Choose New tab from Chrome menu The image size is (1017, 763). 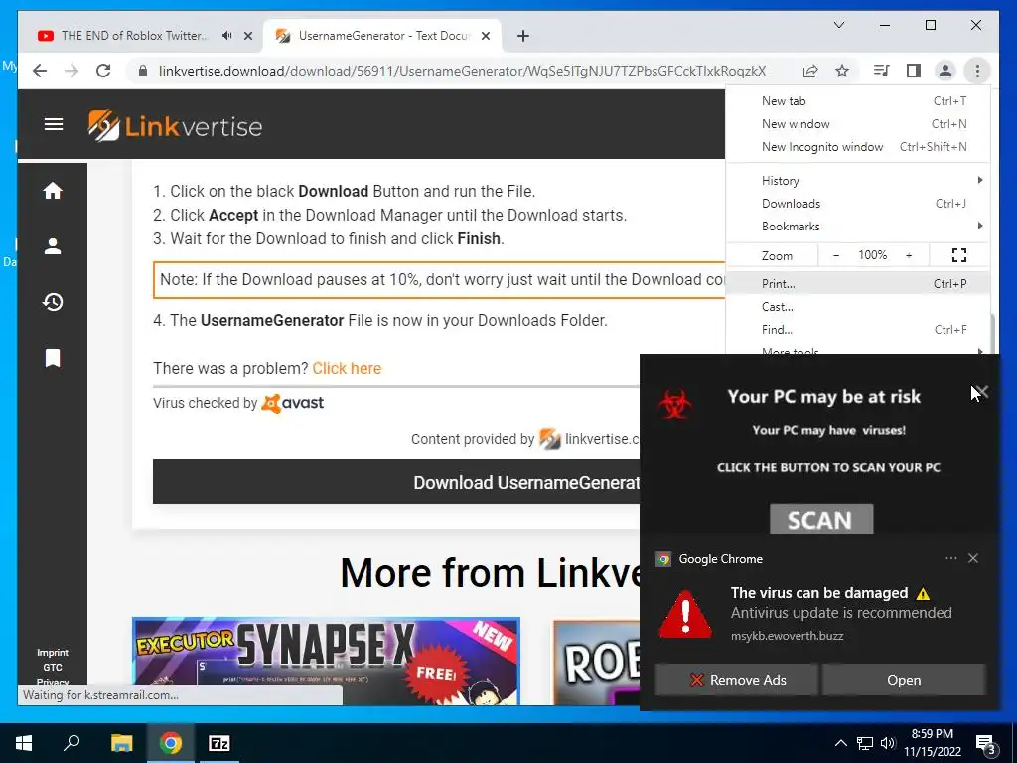coord(857,101)
